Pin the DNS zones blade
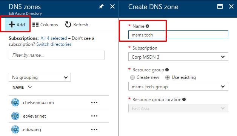The image size is (237, 136). point(101,6)
